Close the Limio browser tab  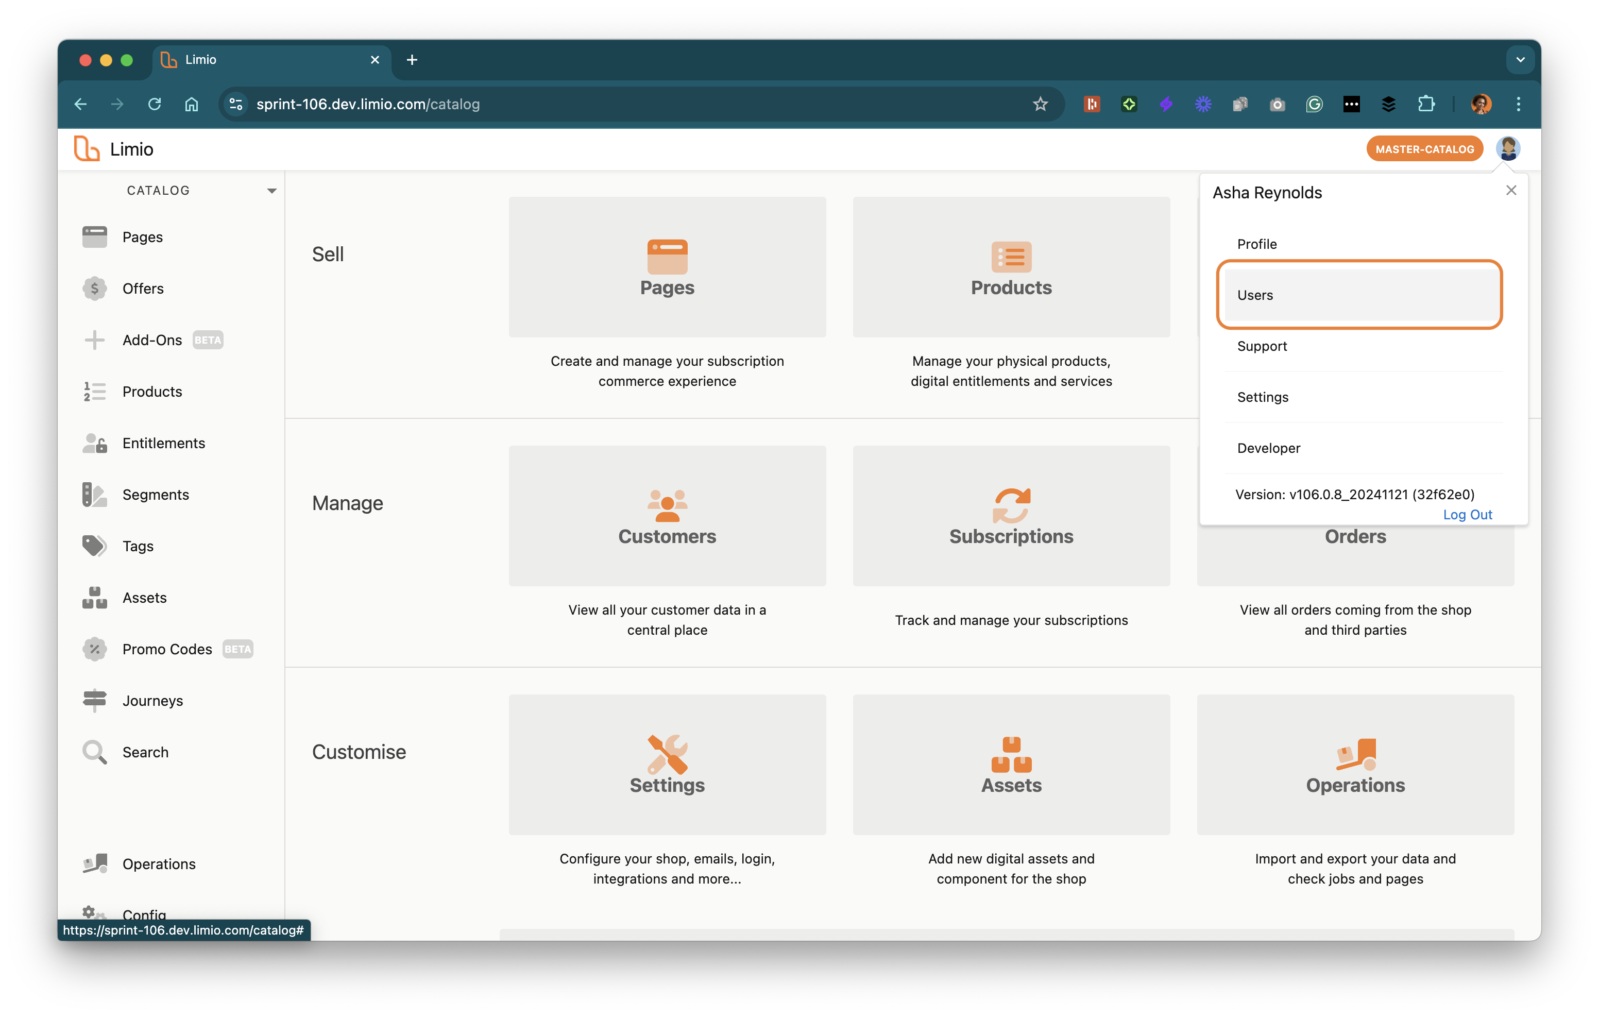click(x=375, y=60)
